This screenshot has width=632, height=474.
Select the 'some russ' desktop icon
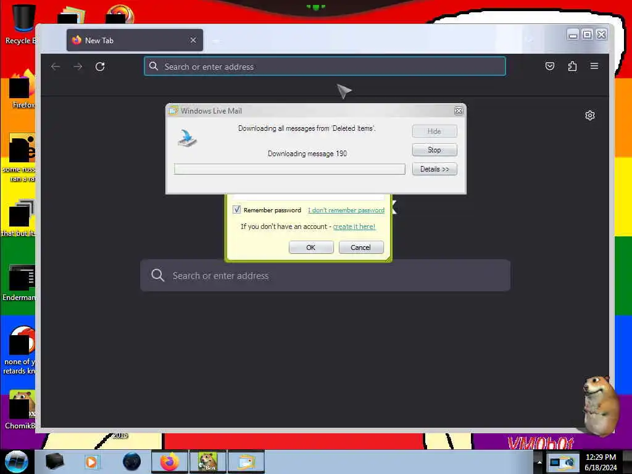coord(19,158)
